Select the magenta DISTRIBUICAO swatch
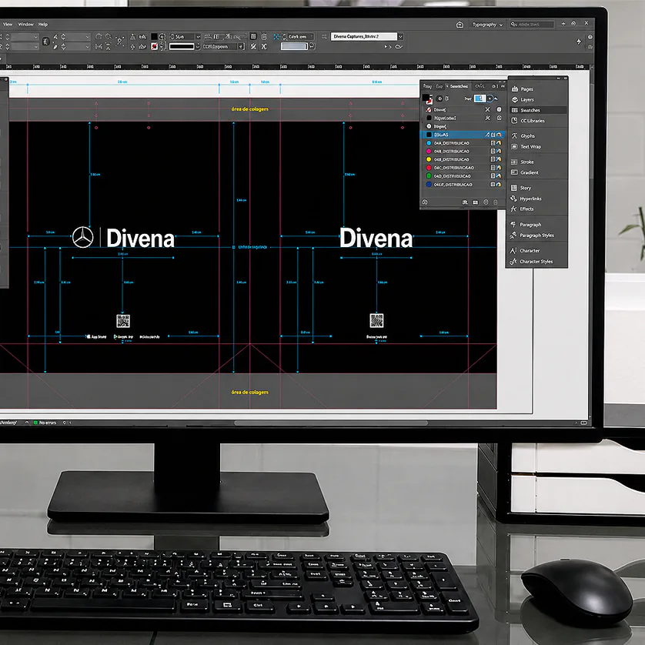645x645 pixels. coord(463,152)
